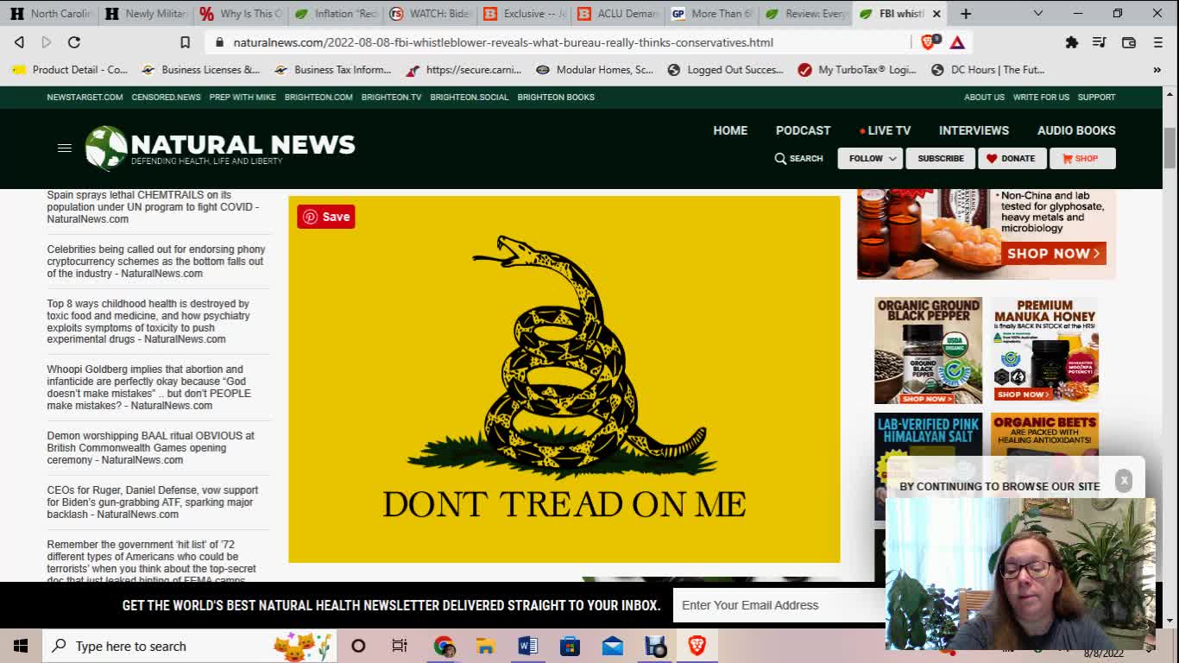Open the Interviews menu item
The height and width of the screenshot is (663, 1179).
coord(974,130)
